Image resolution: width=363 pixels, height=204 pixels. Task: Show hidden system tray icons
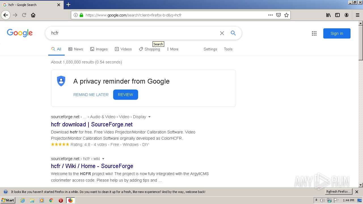316,200
